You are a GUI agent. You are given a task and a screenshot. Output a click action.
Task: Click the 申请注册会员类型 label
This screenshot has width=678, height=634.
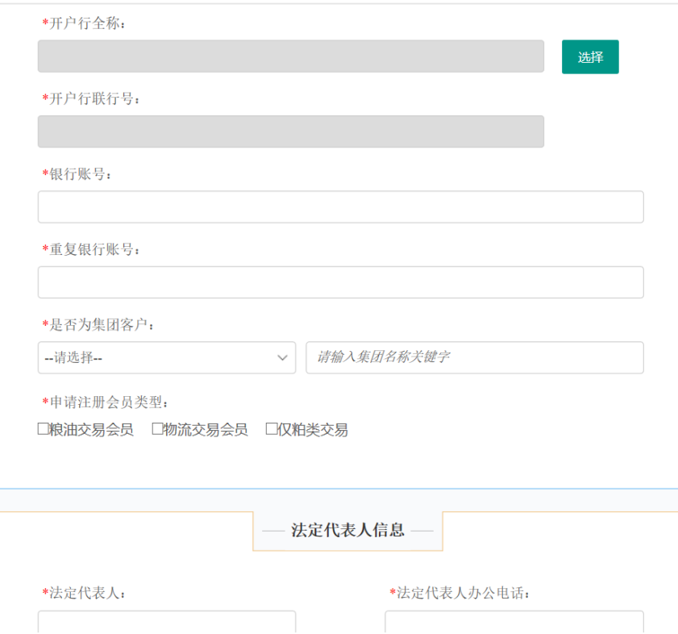pos(109,402)
